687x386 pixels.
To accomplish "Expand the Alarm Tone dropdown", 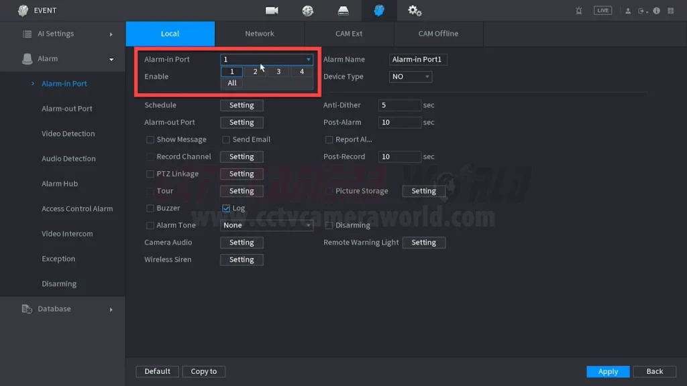I will point(267,225).
